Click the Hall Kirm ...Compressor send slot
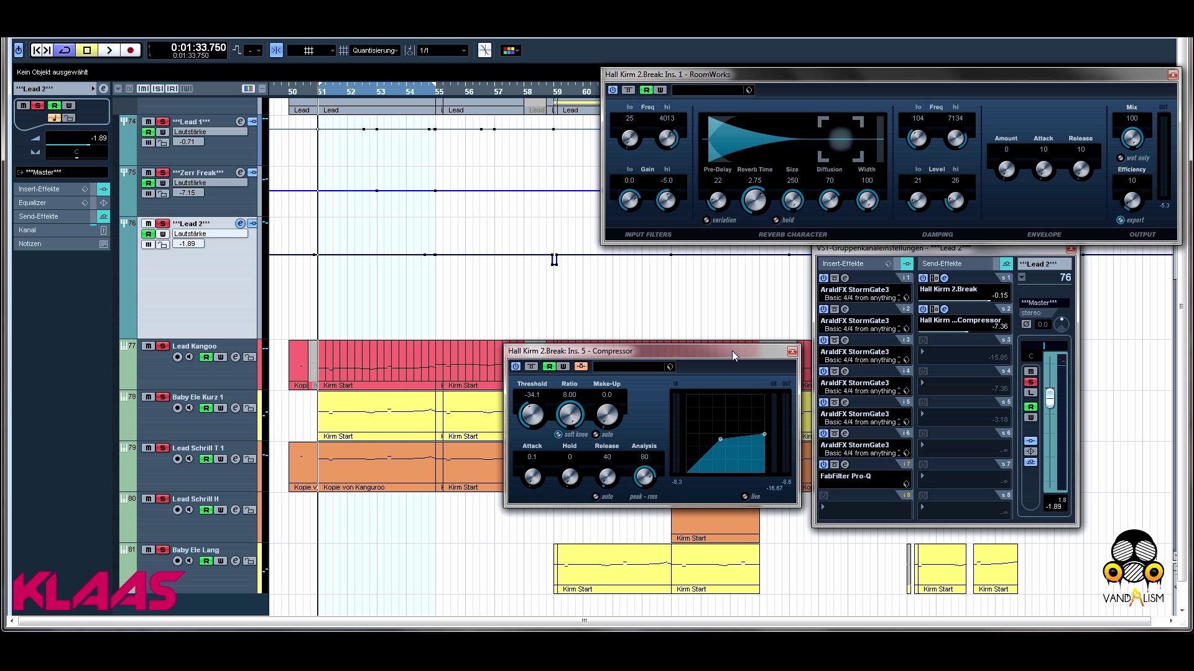The image size is (1194, 671). point(965,324)
